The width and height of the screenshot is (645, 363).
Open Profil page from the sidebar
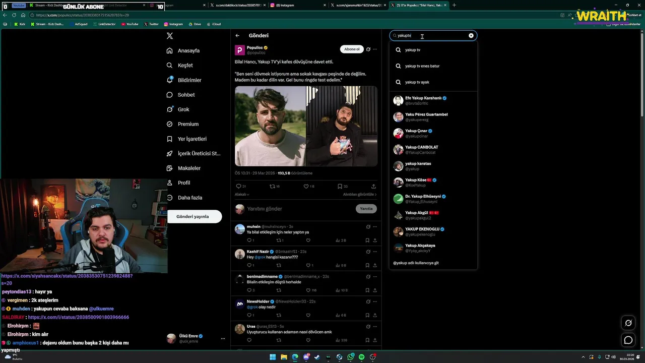point(178,183)
